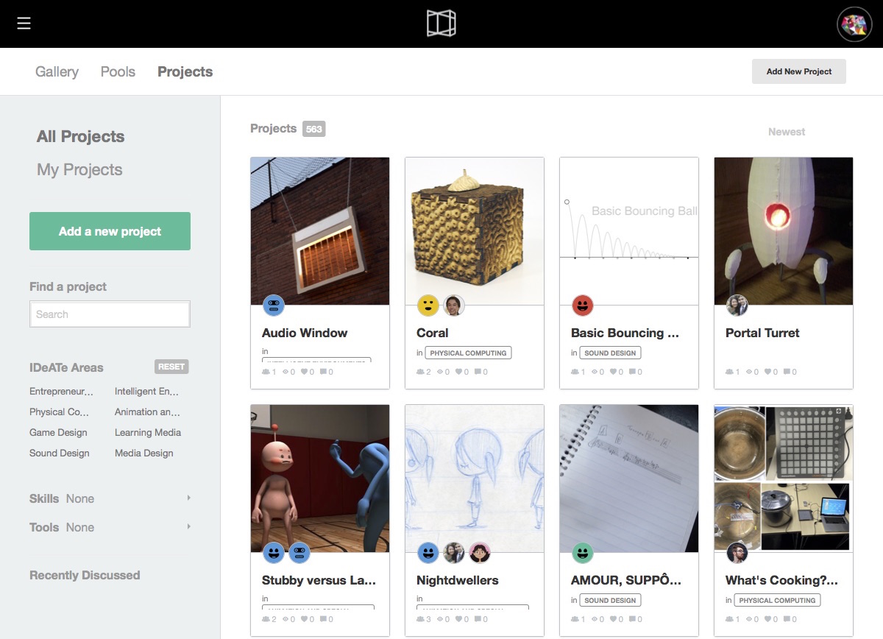
Task: Toggle the Learning Media area filter
Action: coord(147,432)
